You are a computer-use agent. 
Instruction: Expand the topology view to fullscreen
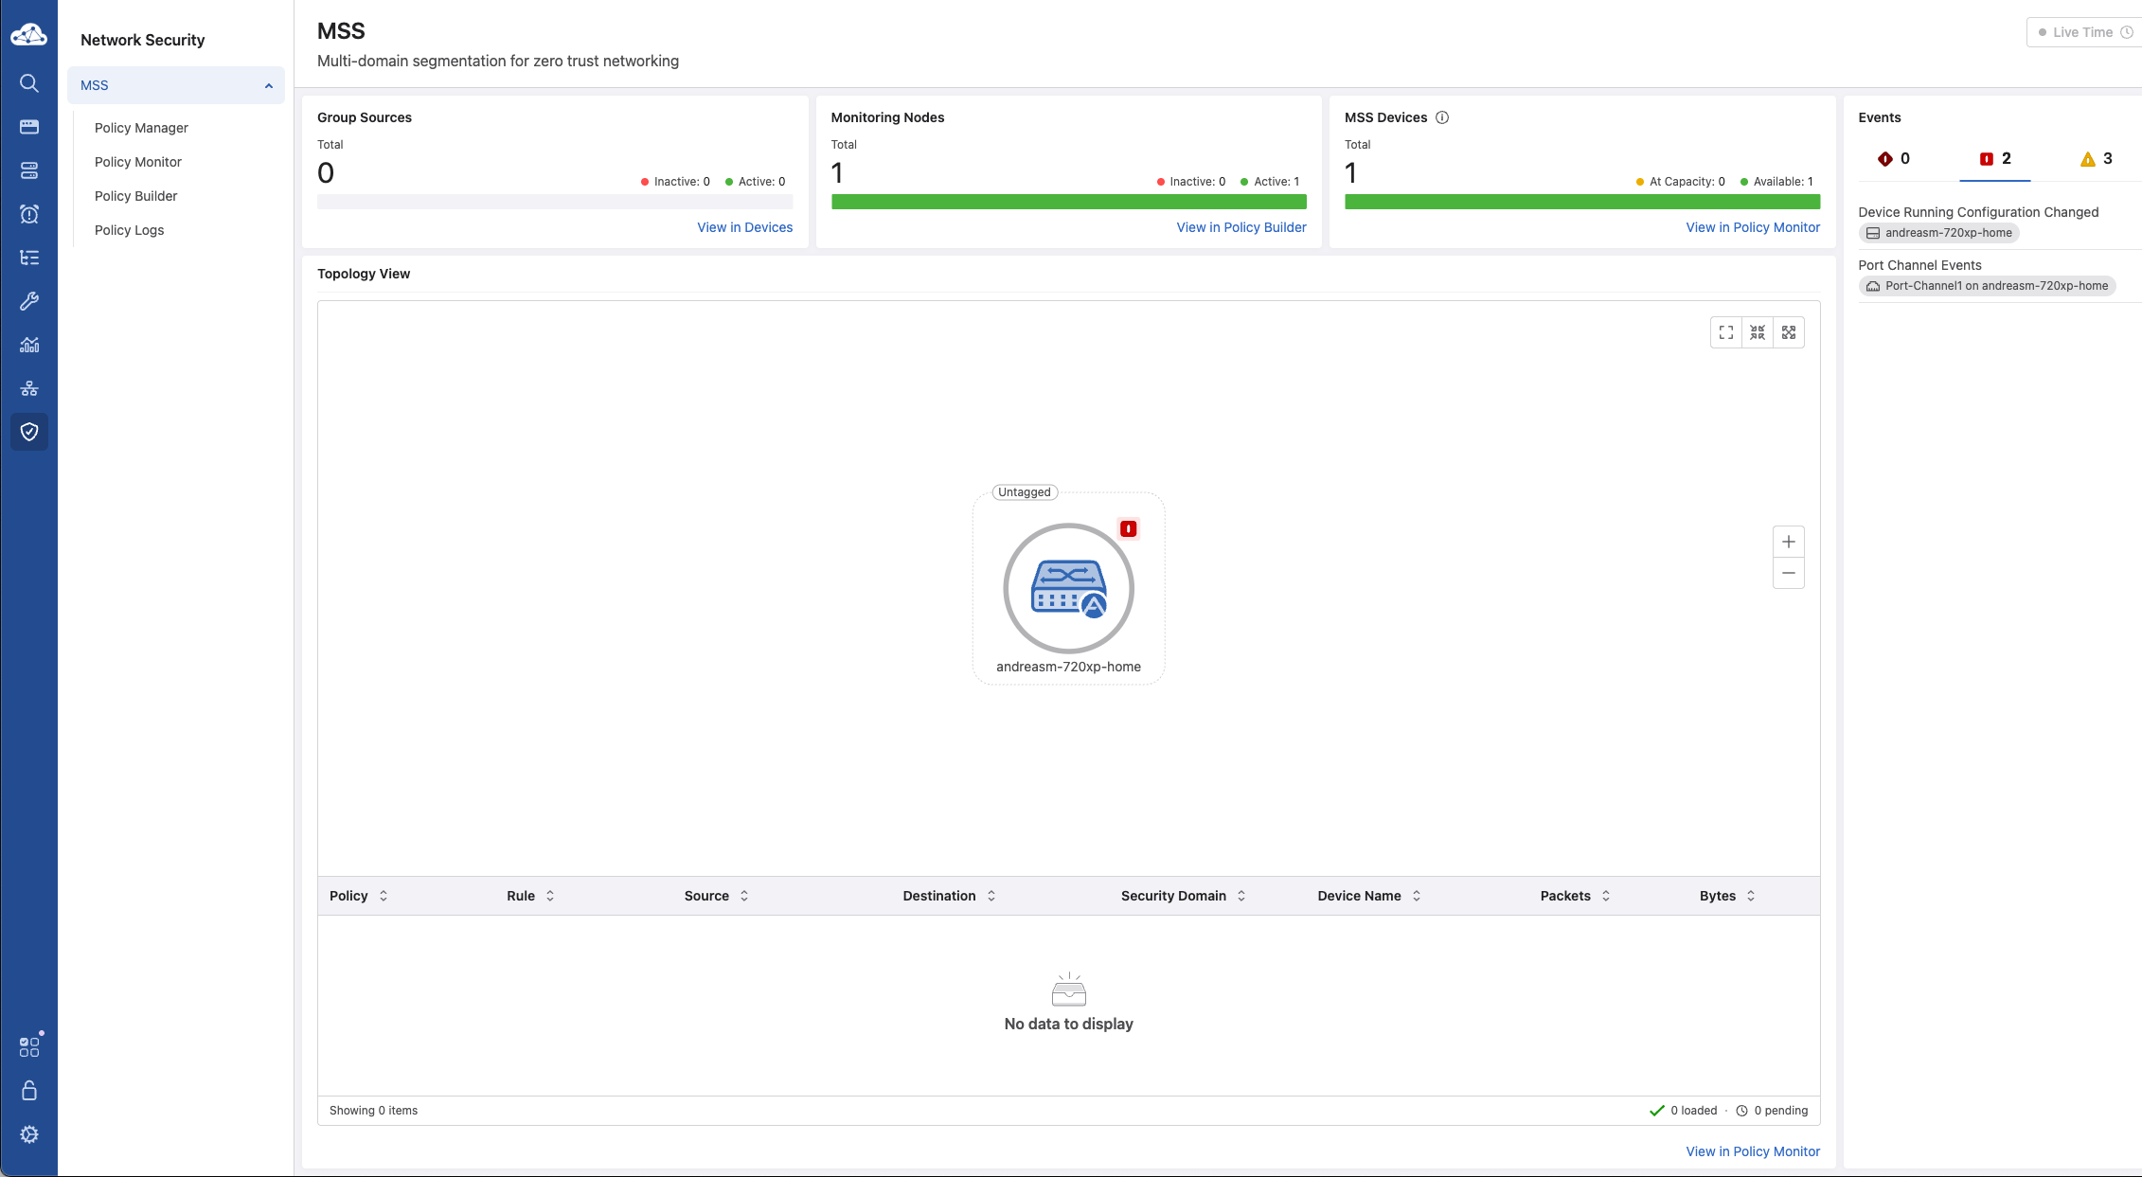(1725, 332)
